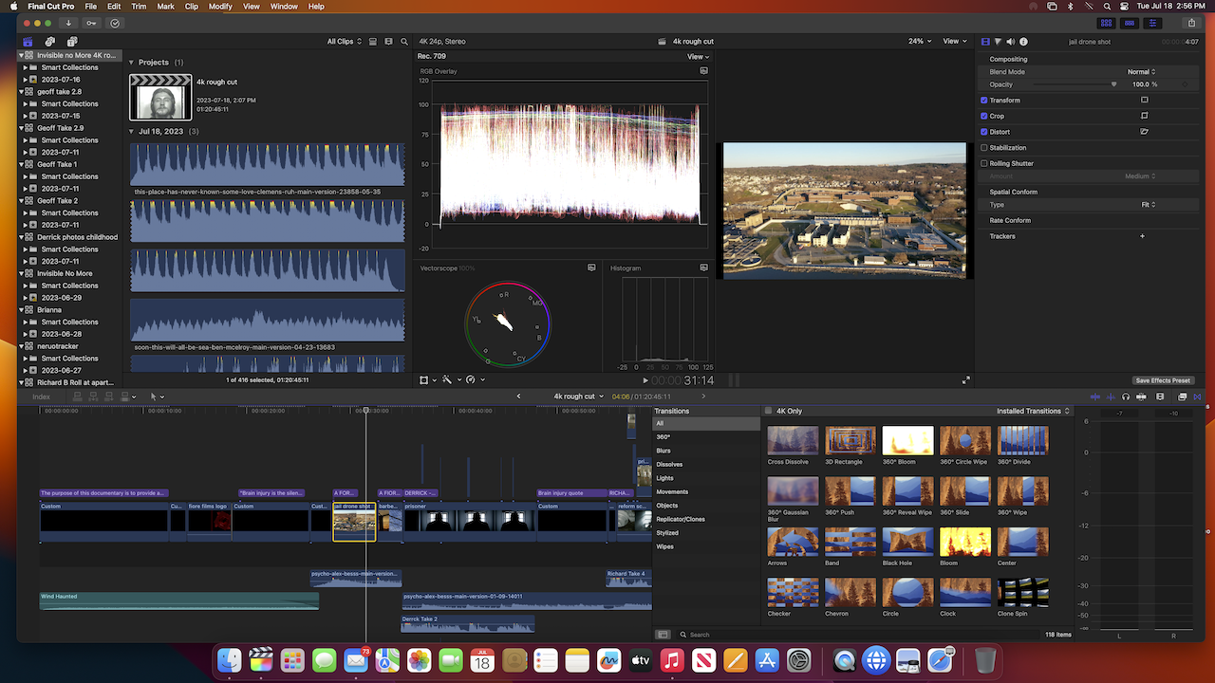Open the Share export button
Viewport: 1215px width, 683px height.
[x=1191, y=23]
